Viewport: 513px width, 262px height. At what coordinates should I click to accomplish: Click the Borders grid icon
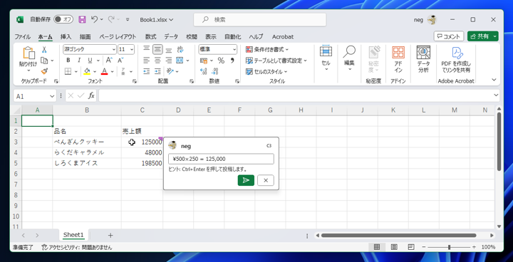click(68, 71)
